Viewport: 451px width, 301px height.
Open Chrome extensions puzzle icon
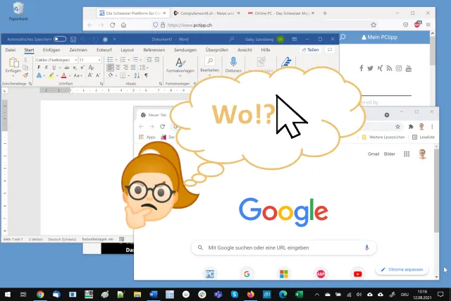point(411,126)
